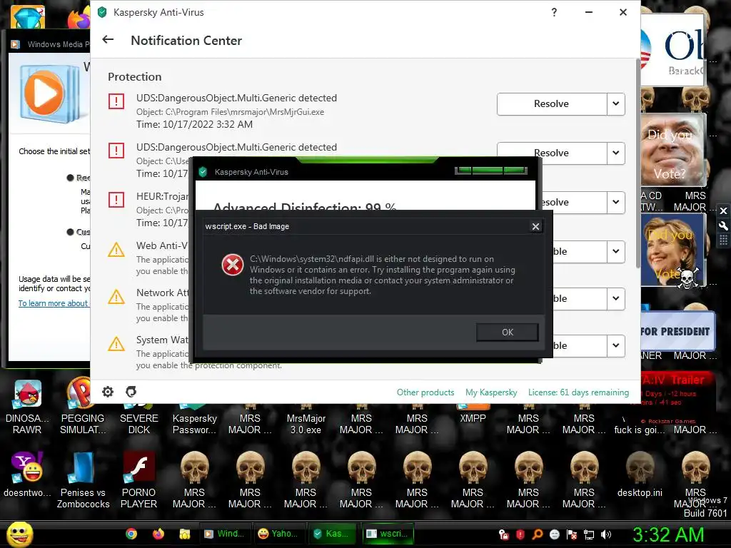Open Other products link
Screen dimensions: 731x548
tap(425, 392)
